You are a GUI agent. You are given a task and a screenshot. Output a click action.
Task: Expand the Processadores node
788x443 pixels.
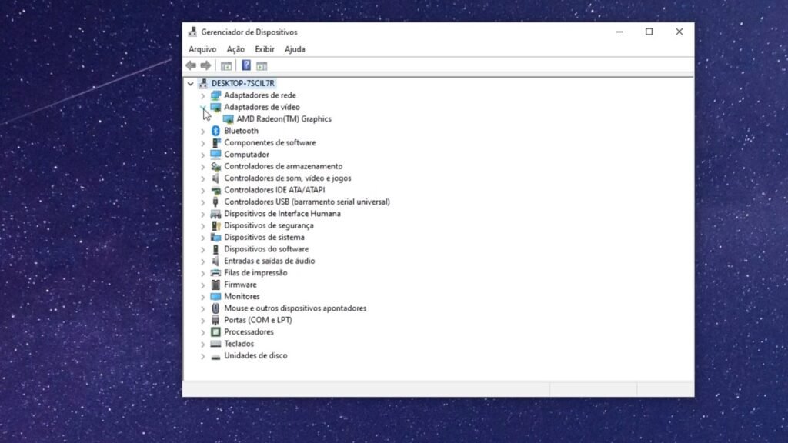coord(203,332)
